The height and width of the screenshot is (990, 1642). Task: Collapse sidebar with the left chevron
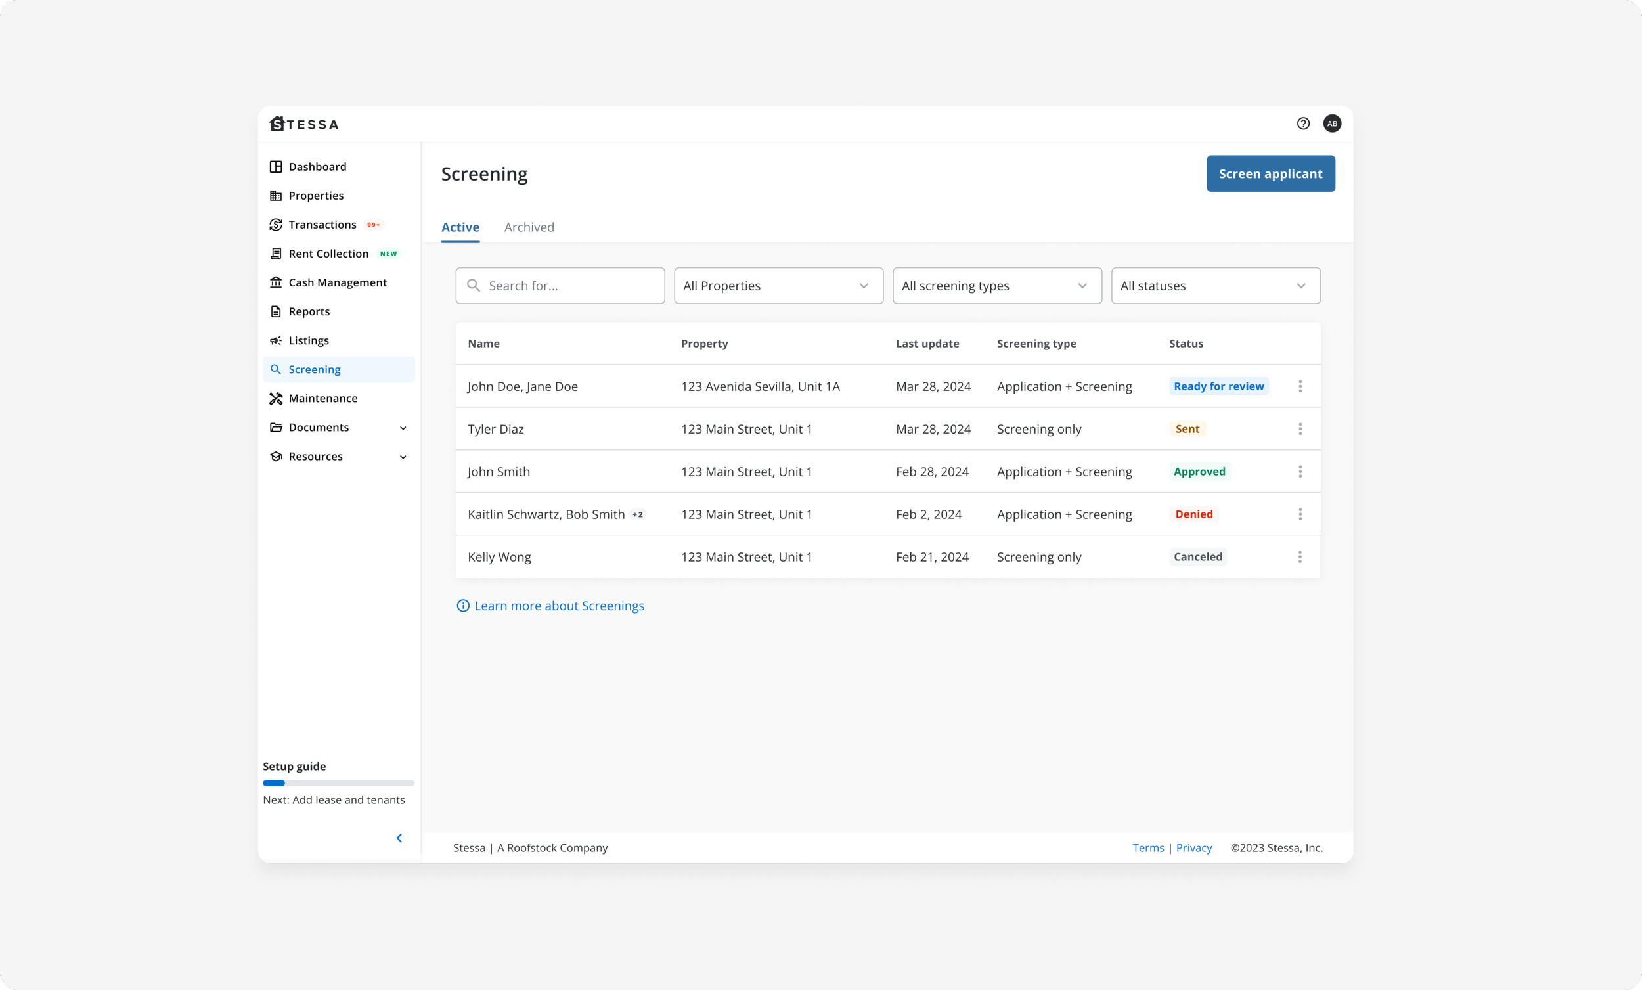(x=399, y=838)
